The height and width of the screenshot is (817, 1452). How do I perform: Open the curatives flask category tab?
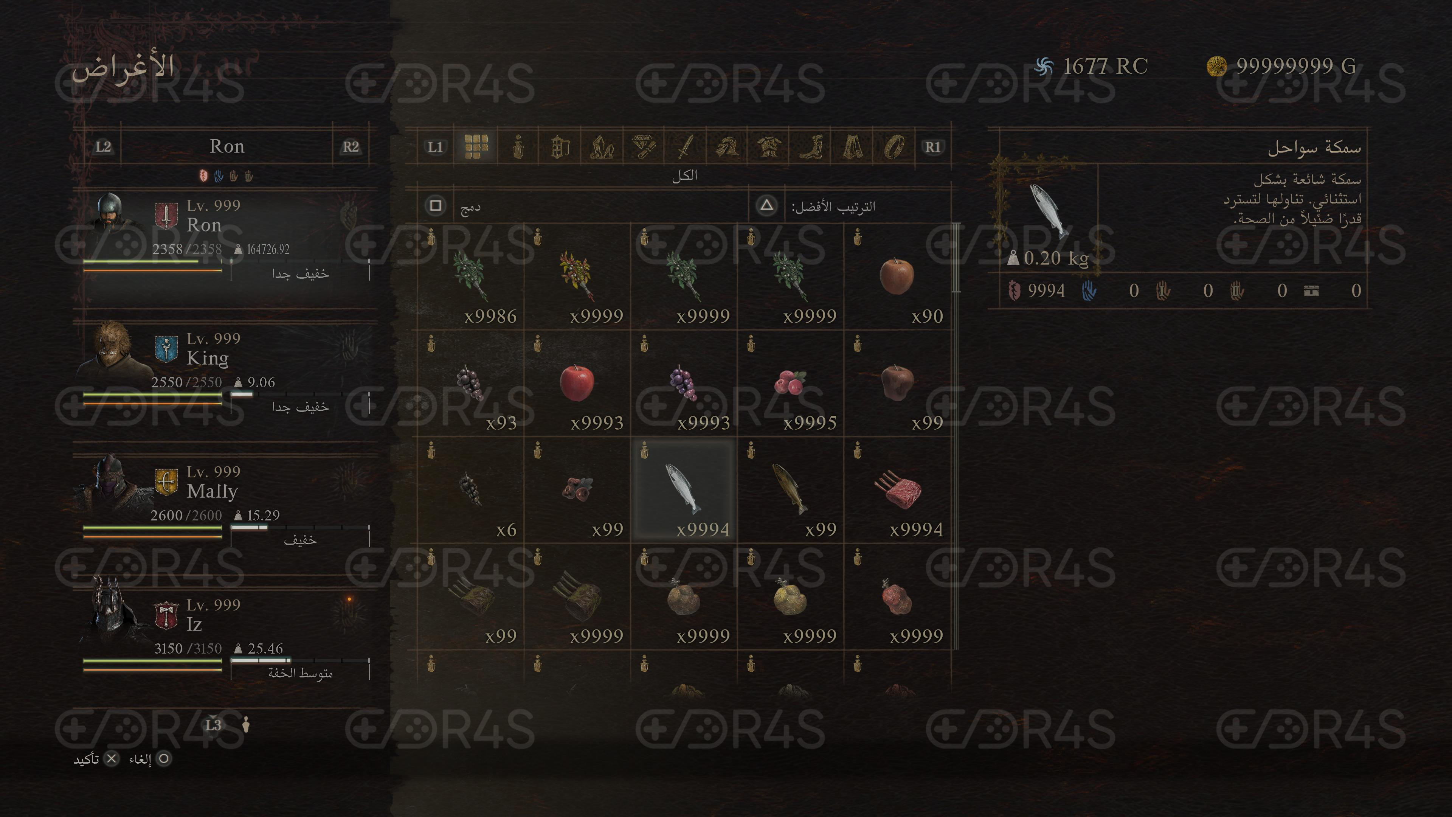pyautogui.click(x=518, y=147)
